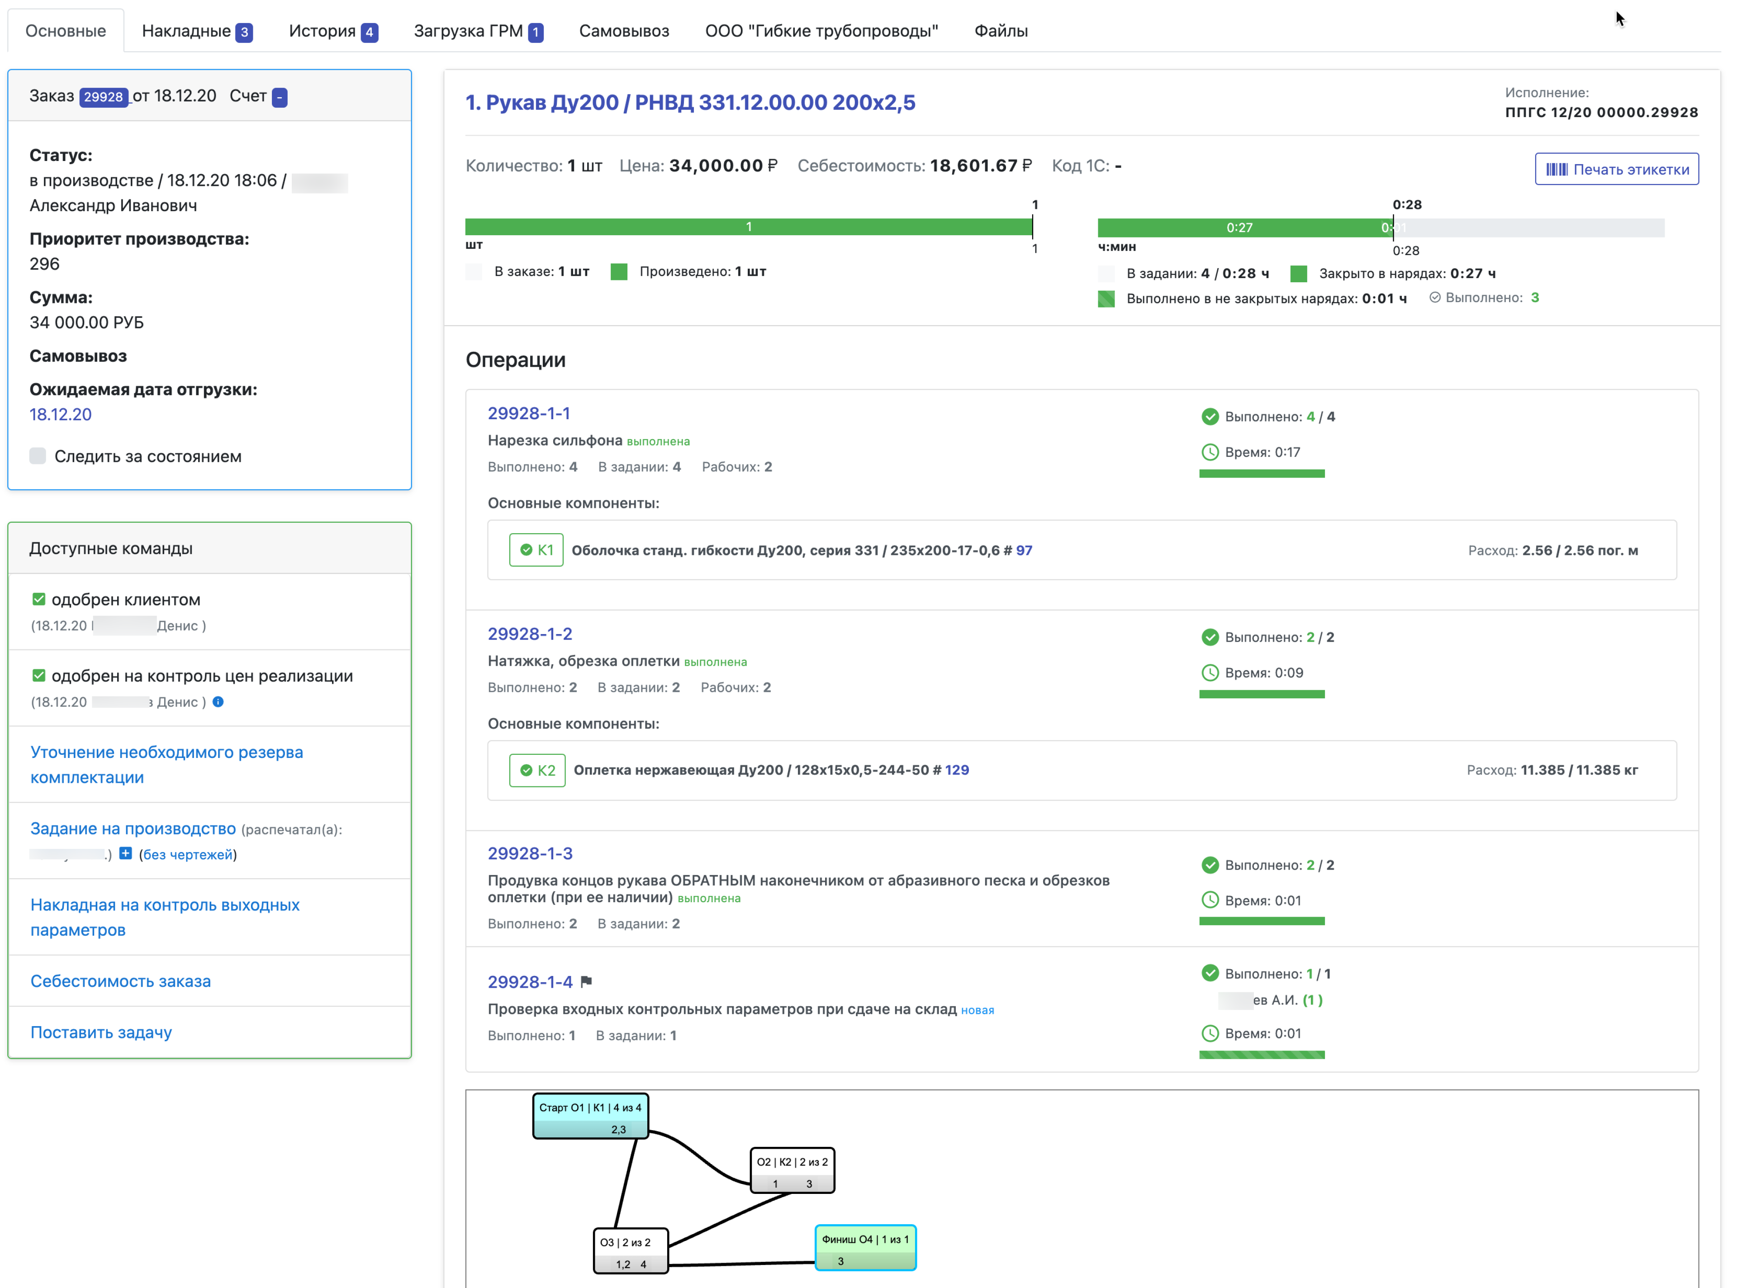Enable the Следить за состоянием checkbox

pos(38,456)
